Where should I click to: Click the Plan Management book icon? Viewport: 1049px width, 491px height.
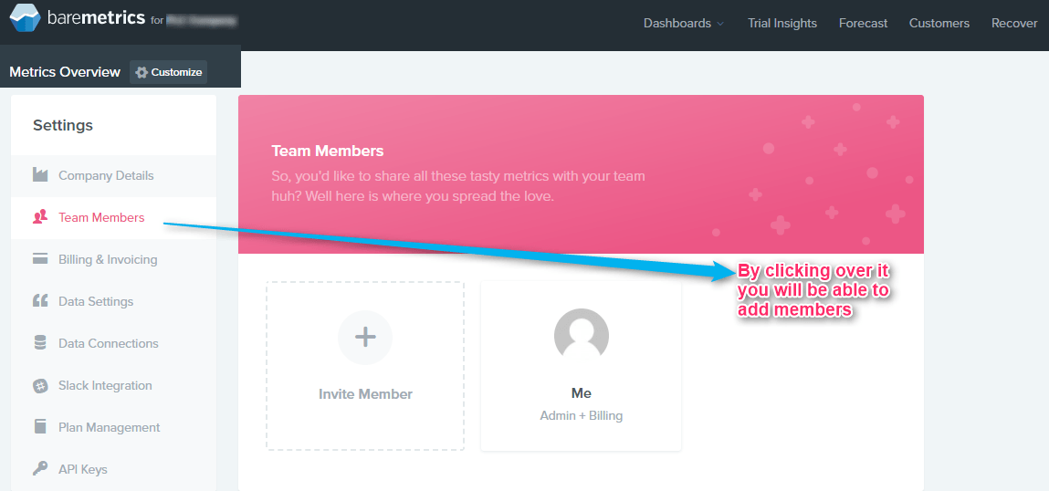coord(40,427)
